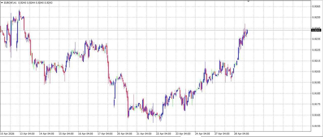Image resolution: width=323 pixels, height=137 pixels.
Task: Click the 13 Apr 04:00 time label
Action: point(27,134)
